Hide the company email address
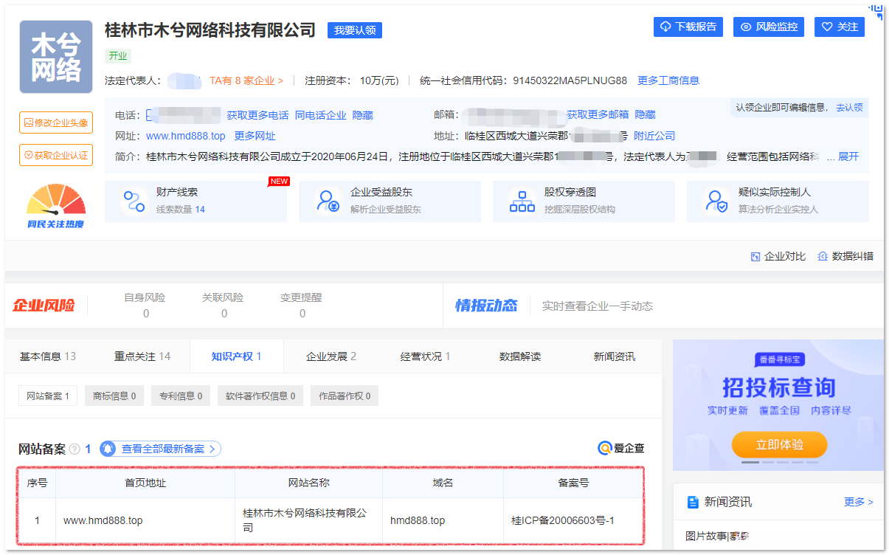This screenshot has height=555, width=889. (644, 114)
